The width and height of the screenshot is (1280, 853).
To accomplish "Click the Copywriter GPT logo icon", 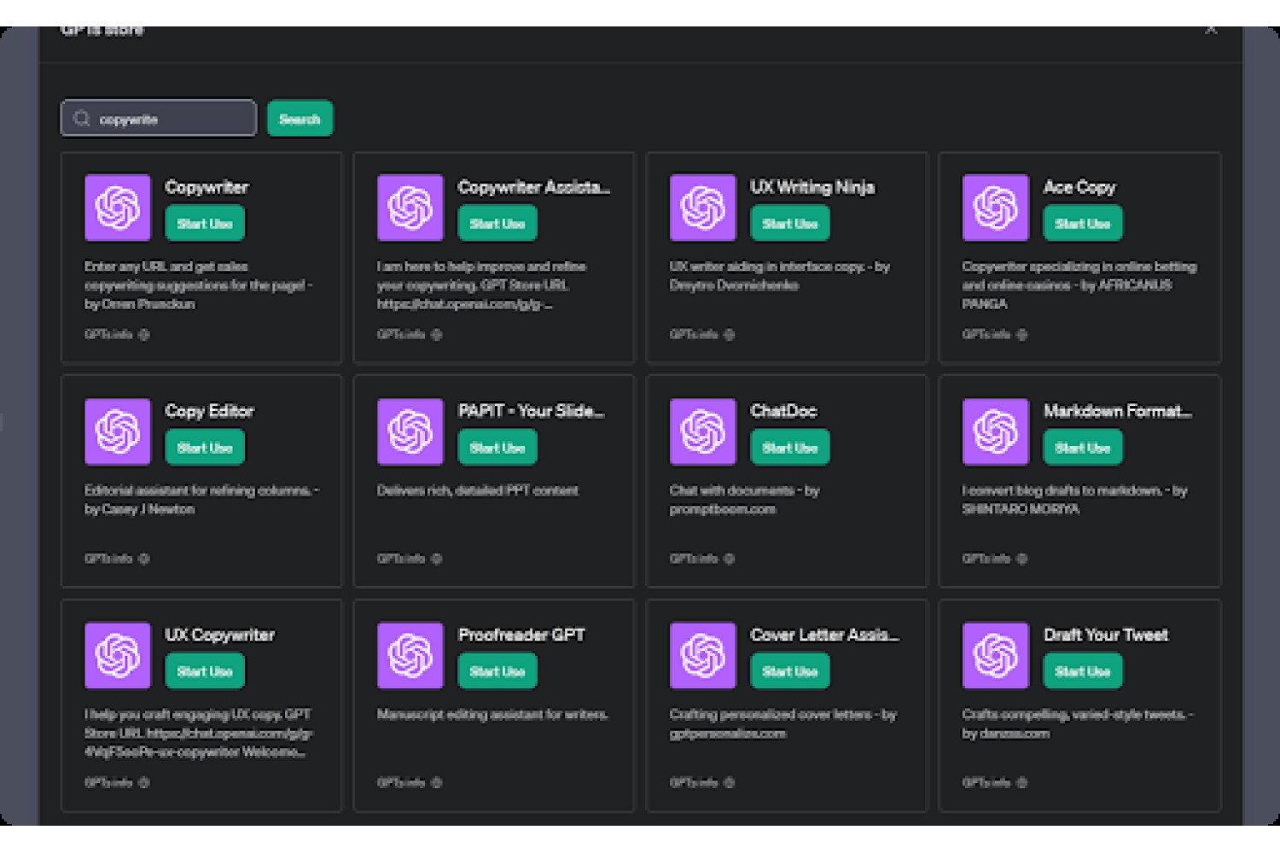I will click(x=118, y=207).
